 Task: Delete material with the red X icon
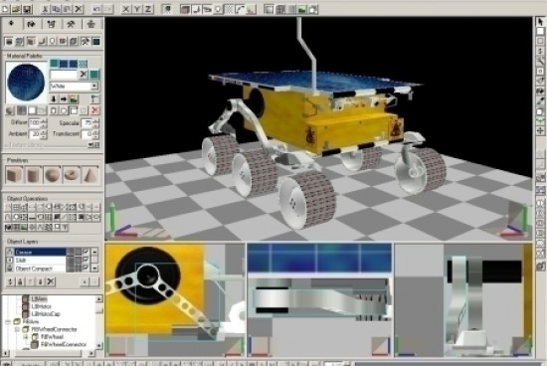pyautogui.click(x=94, y=110)
